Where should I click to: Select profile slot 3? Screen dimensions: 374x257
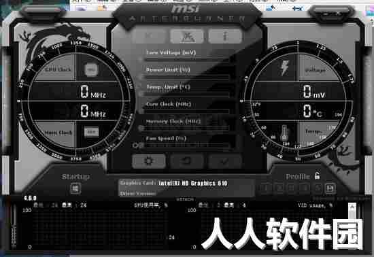coord(291,188)
